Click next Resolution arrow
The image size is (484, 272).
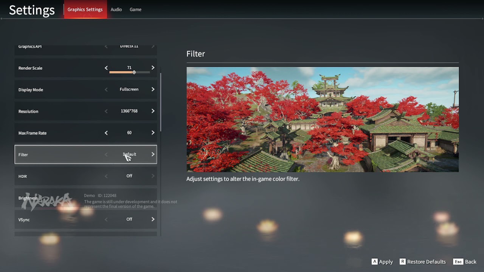coord(153,111)
